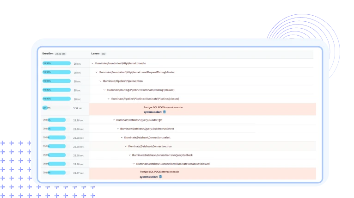Click the Kernel::handle duration bar

[x=56, y=63]
